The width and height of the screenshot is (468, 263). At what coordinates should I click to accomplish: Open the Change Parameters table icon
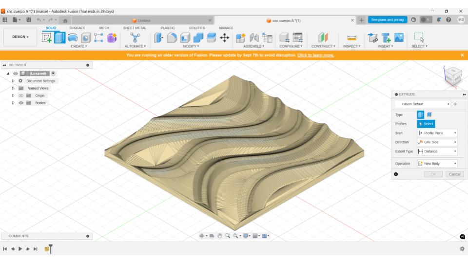click(297, 38)
